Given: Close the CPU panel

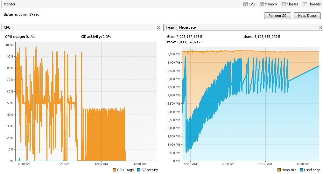Looking at the screenshot, I should 158,28.
